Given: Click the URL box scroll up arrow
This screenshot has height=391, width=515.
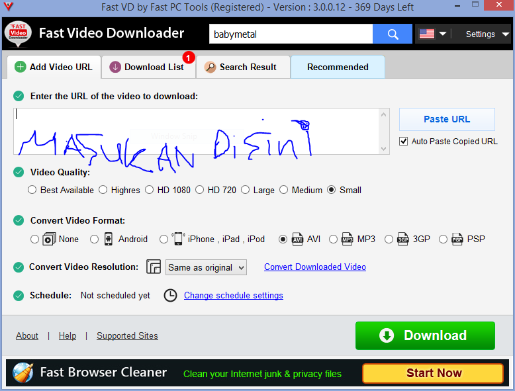Looking at the screenshot, I should tap(383, 114).
